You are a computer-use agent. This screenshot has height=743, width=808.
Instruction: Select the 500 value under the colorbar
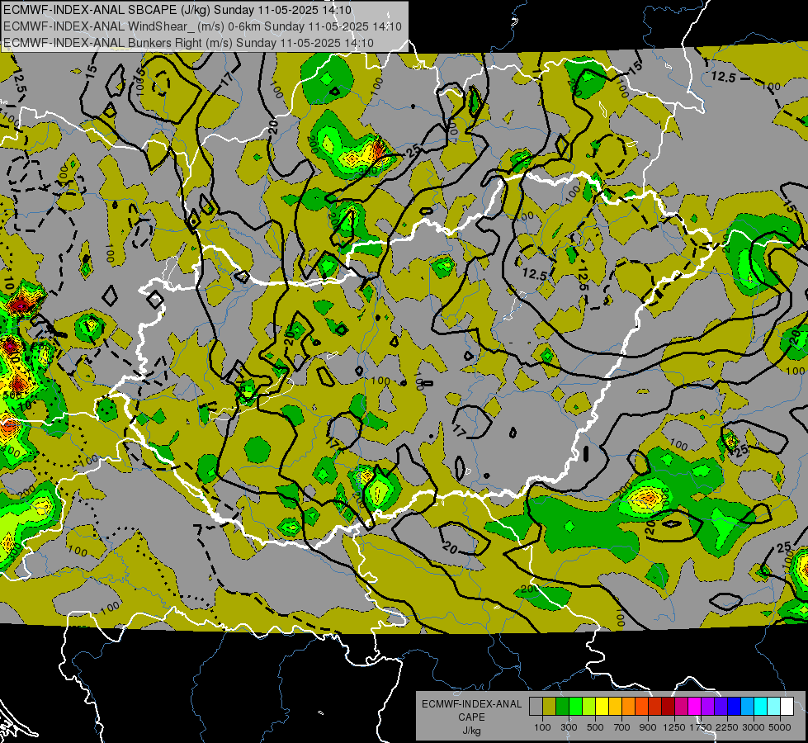595,727
